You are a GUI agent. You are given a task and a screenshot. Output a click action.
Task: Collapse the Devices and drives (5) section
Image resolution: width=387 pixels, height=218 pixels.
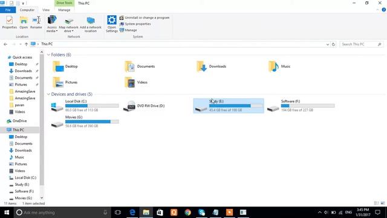pos(48,94)
